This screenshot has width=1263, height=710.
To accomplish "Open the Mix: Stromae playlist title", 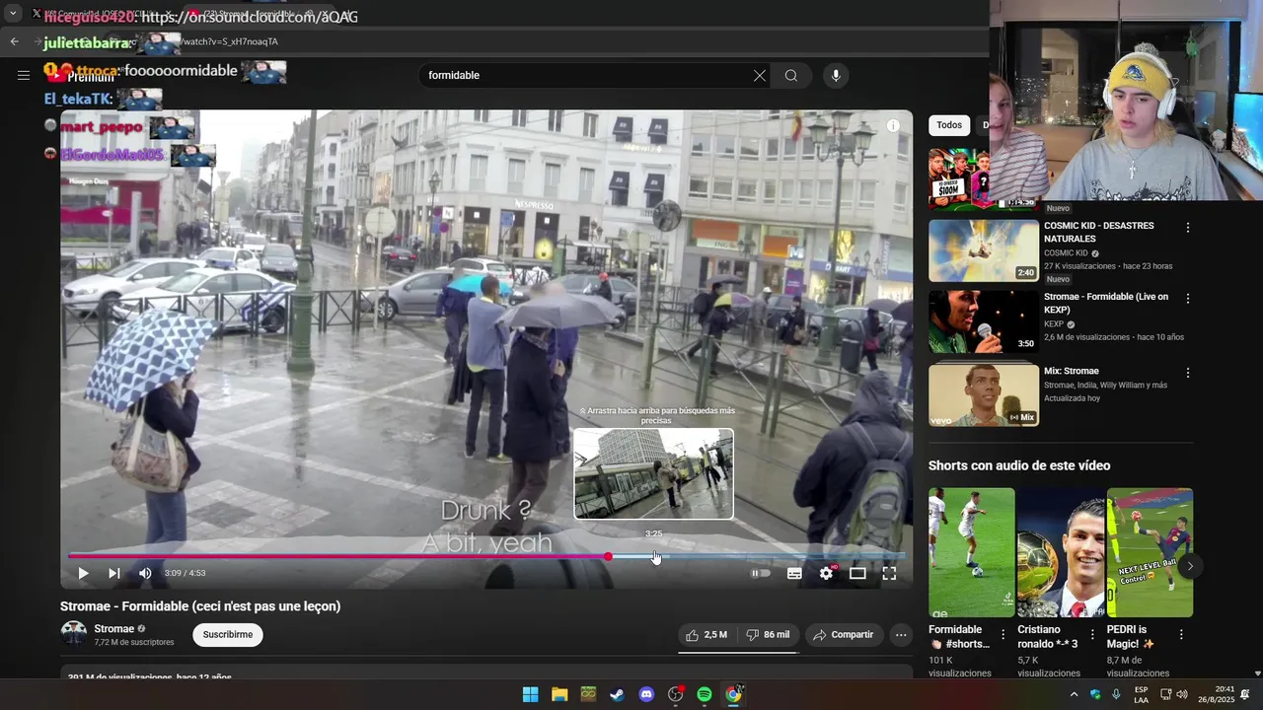I will tap(1072, 371).
